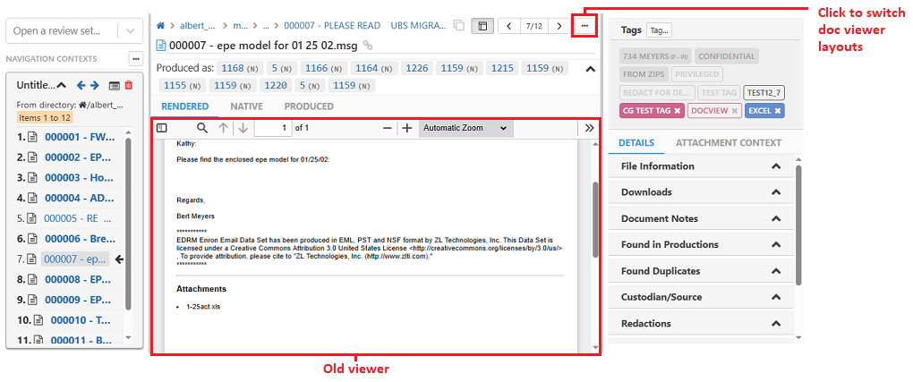
Task: Toggle the TEST12_7 tag
Action: pos(764,92)
